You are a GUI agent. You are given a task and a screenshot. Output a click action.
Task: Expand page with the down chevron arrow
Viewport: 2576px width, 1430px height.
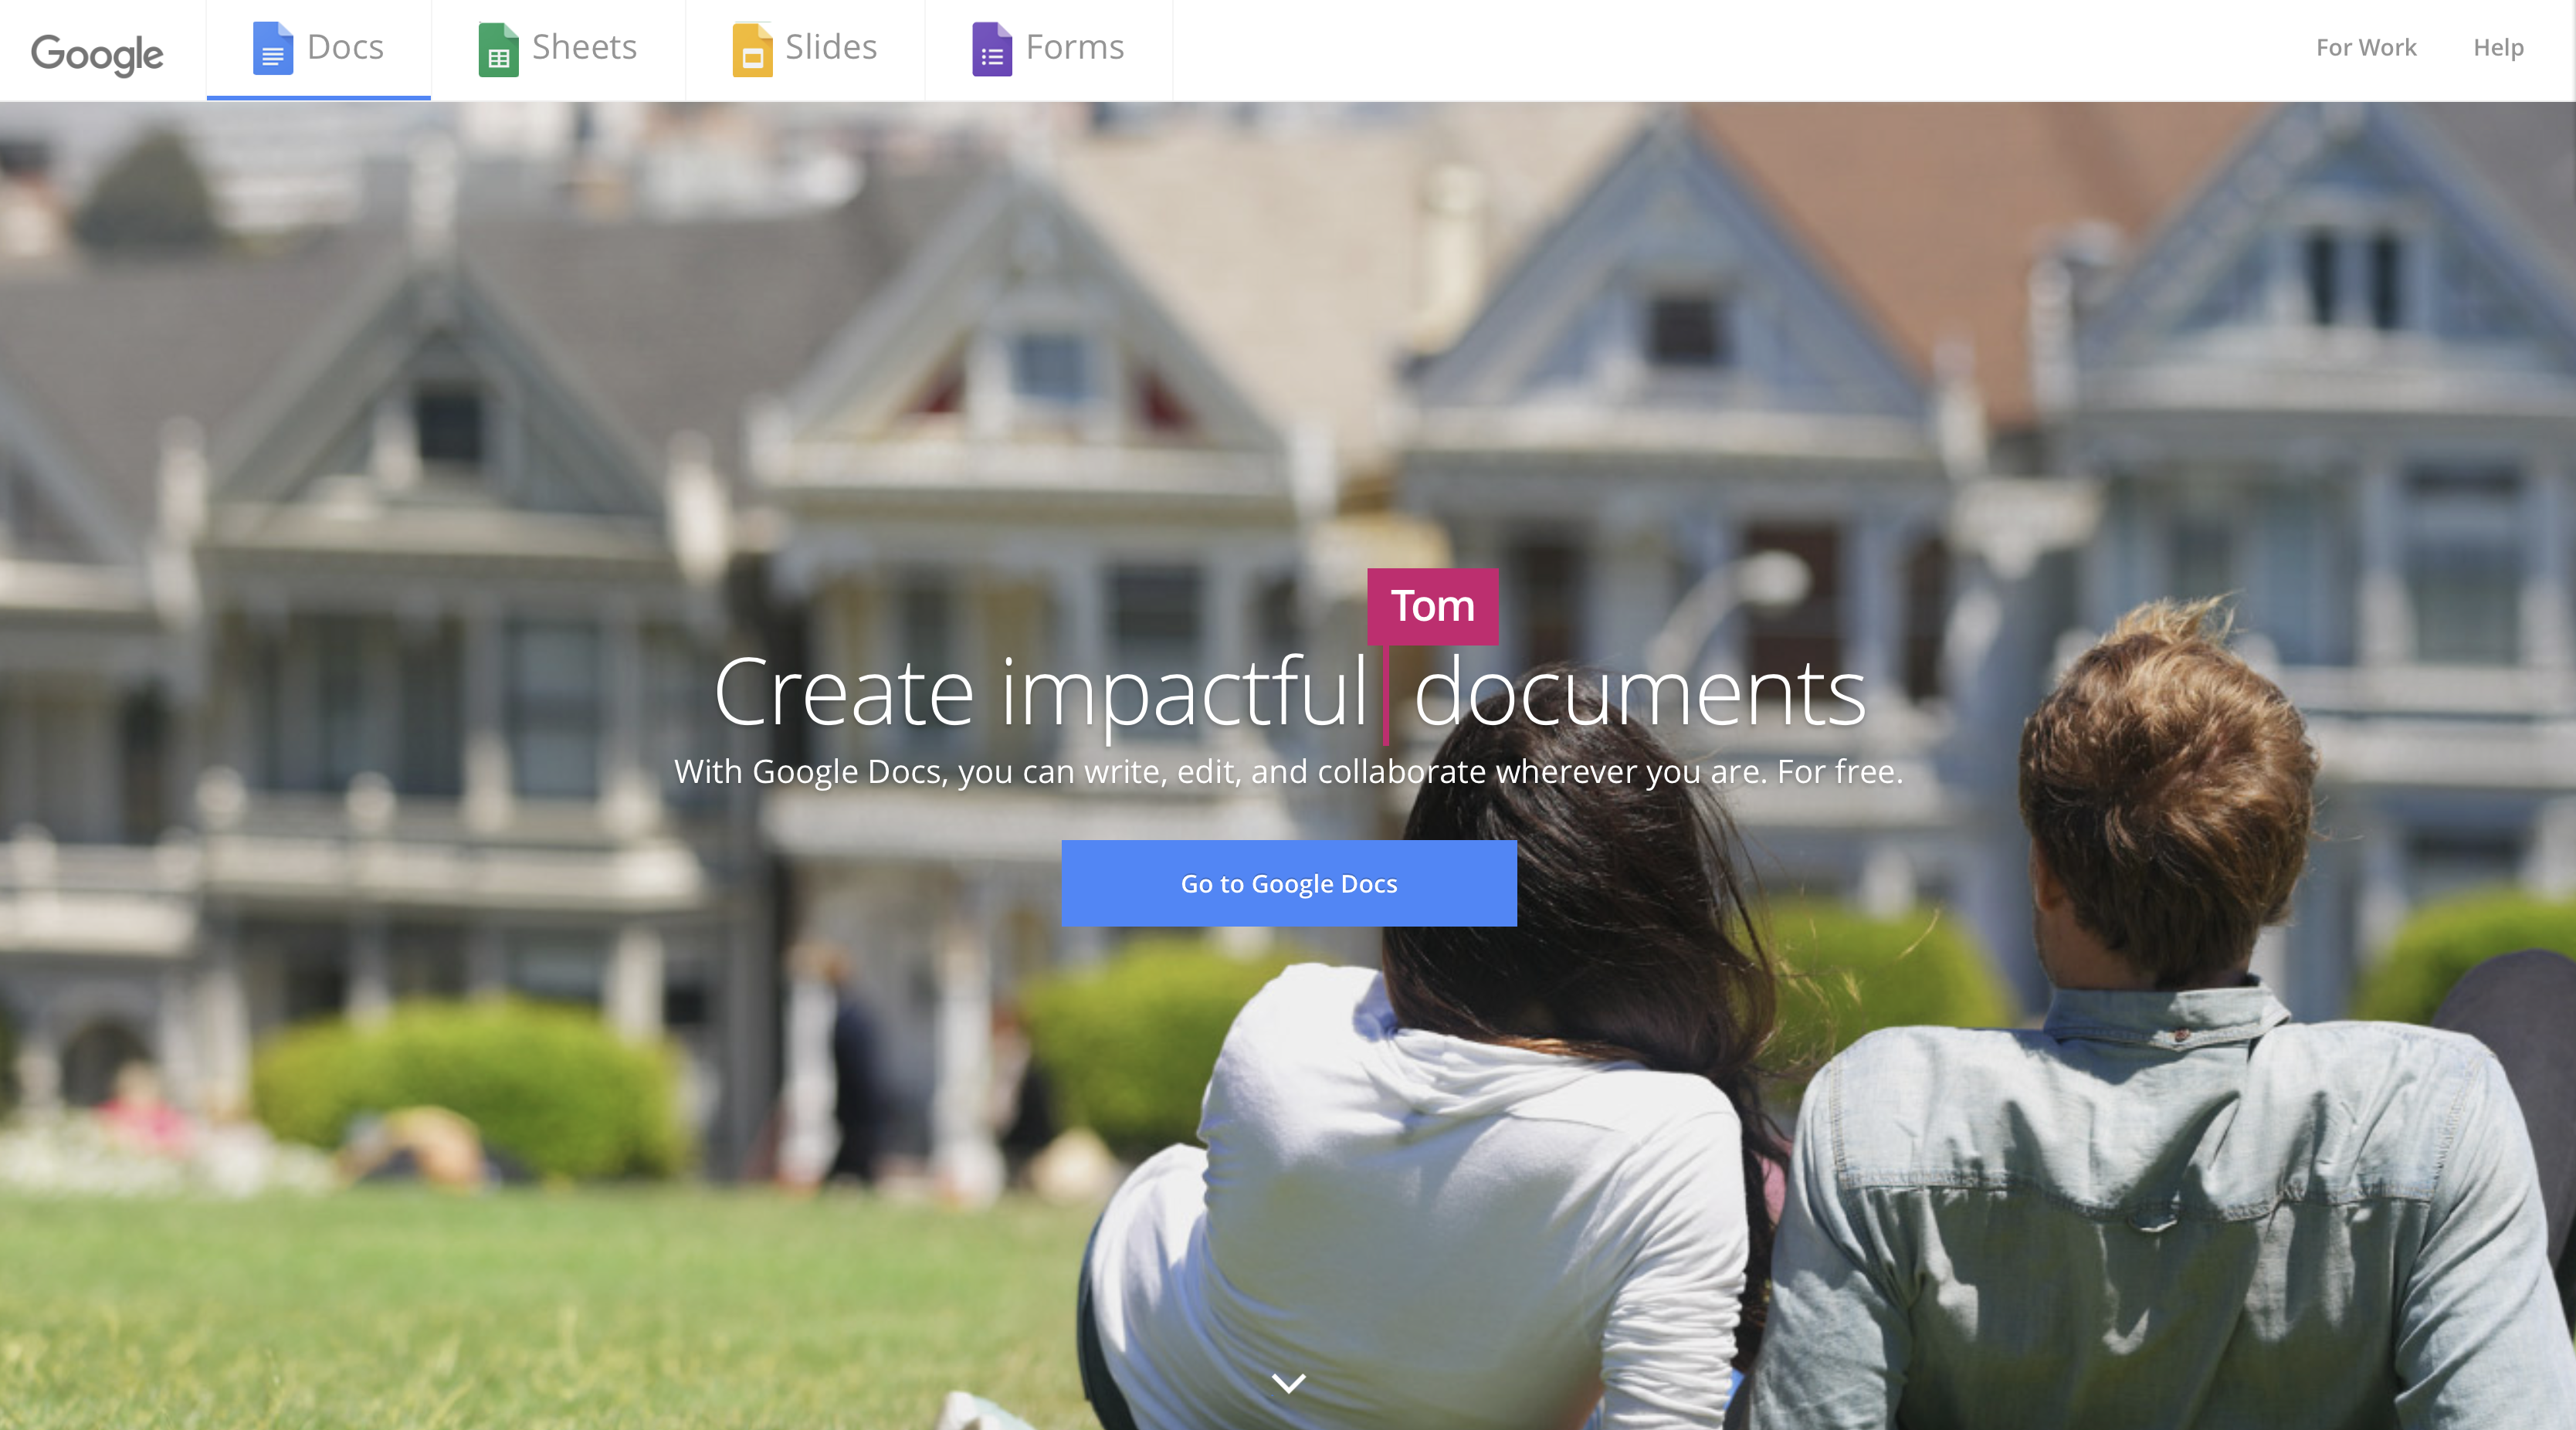1288,1383
